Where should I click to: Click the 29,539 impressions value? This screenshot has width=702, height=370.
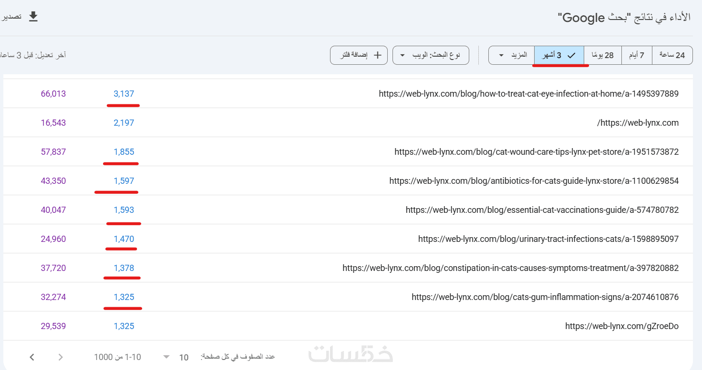(x=53, y=326)
